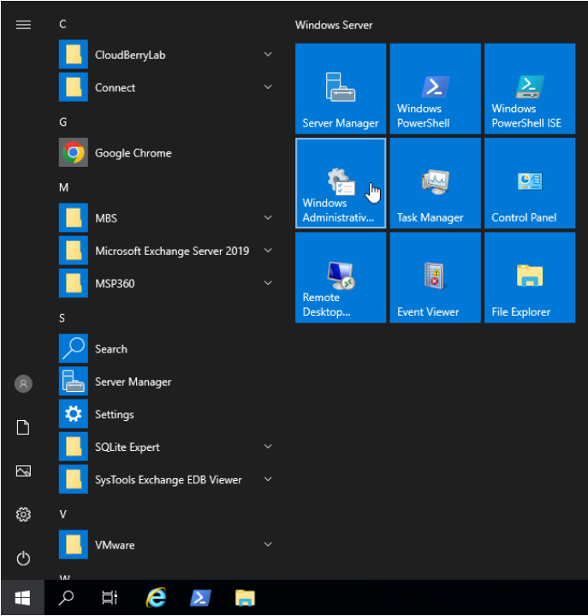Open the user account icon
Viewport: 588px width, 616px height.
coord(23,383)
